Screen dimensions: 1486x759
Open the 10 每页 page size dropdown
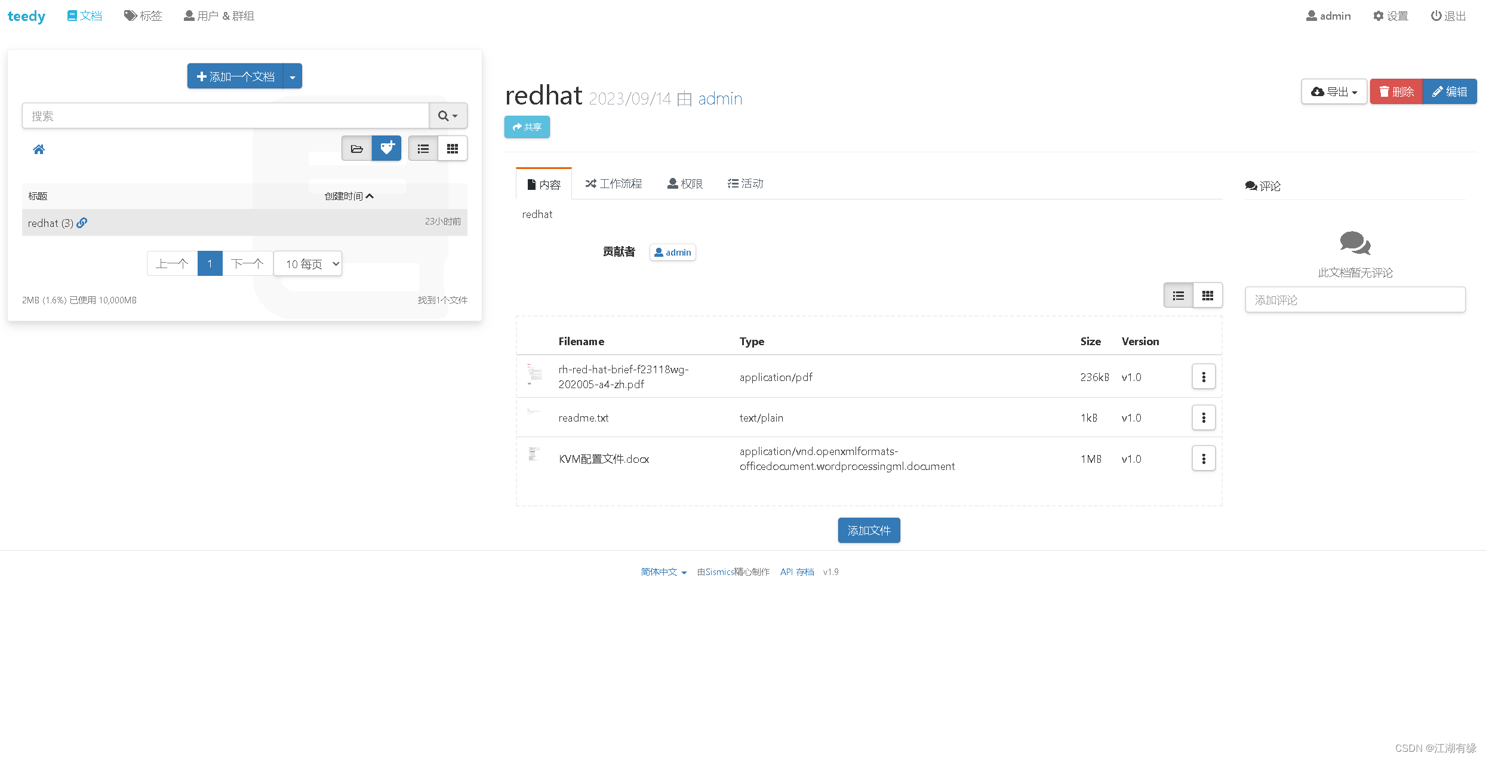[307, 263]
